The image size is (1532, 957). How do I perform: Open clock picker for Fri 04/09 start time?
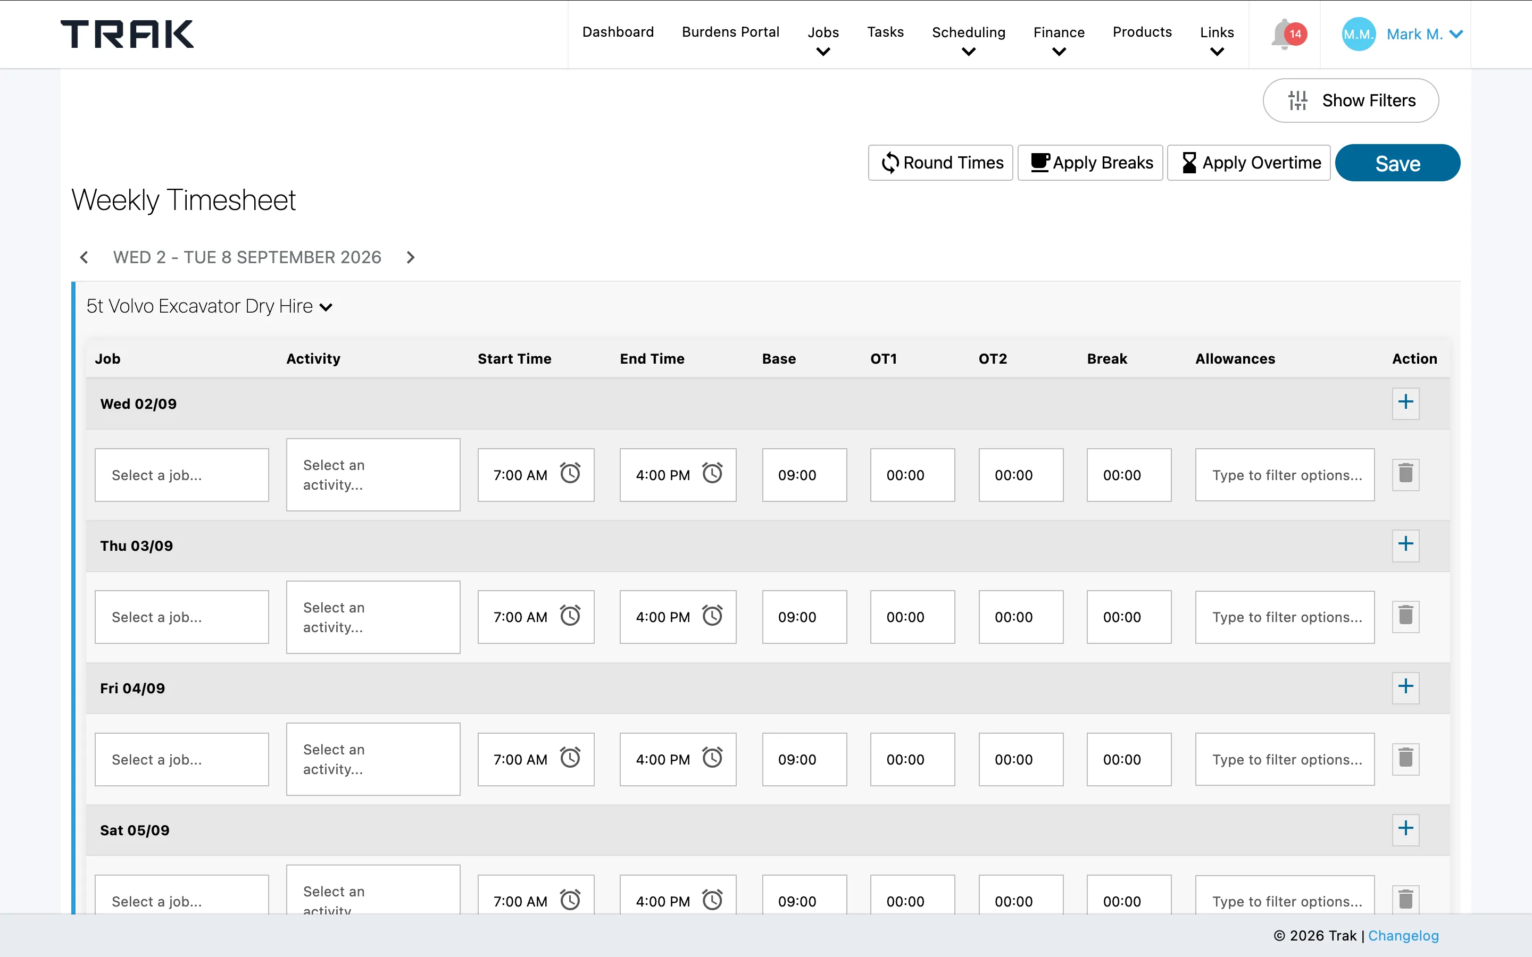click(570, 758)
